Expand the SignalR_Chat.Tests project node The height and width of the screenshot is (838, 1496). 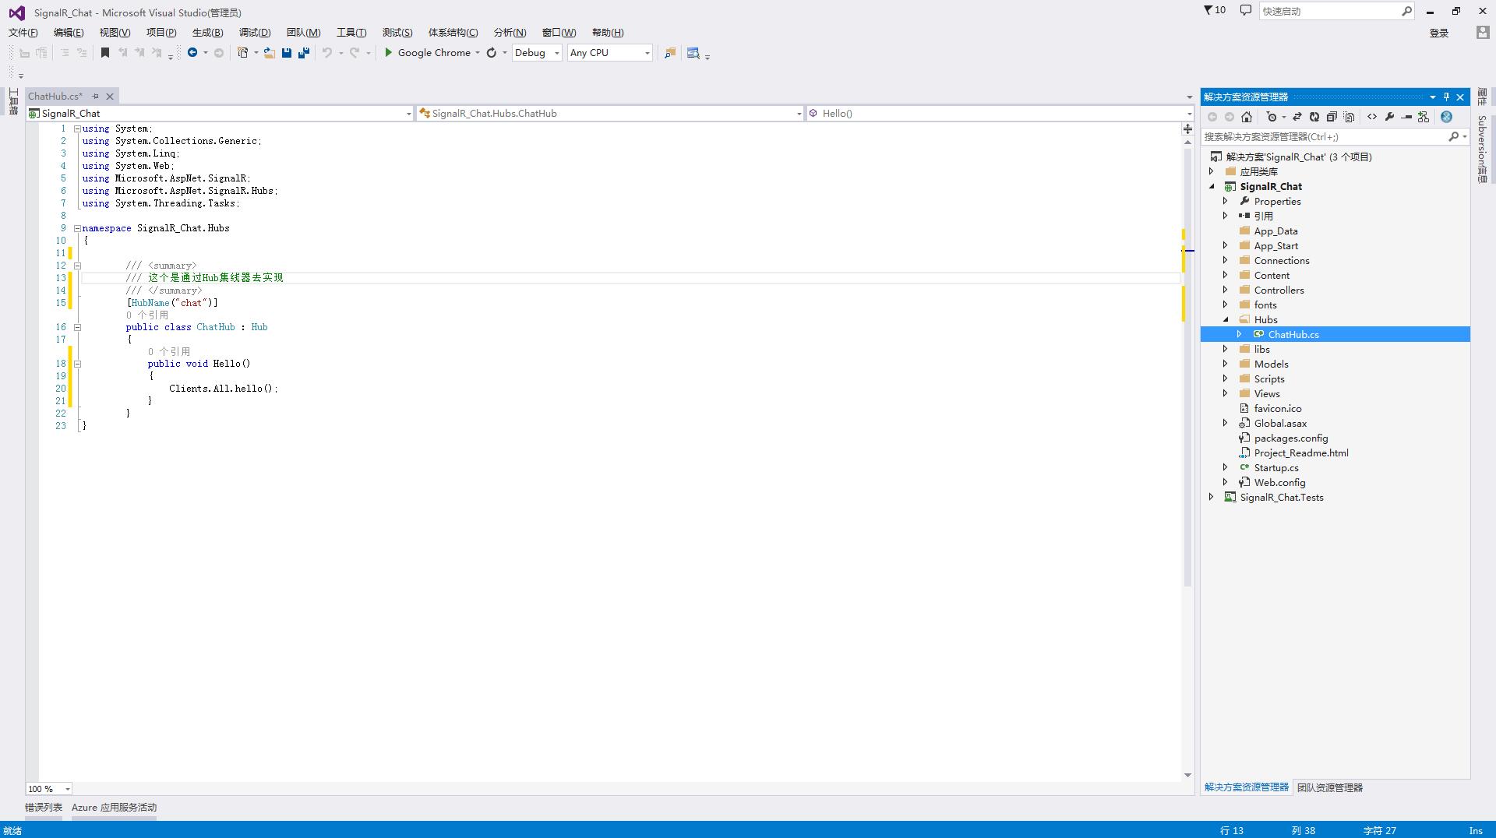pos(1212,497)
